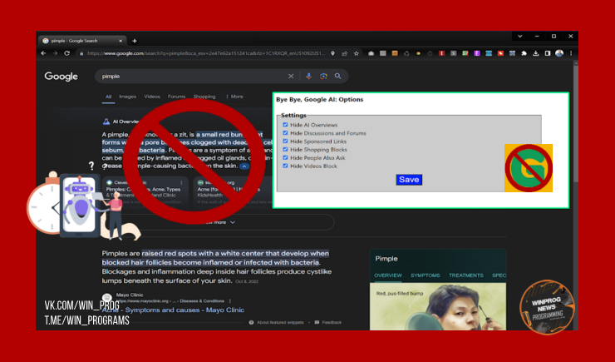Open the Mayo Clinic symptoms and causes link
This screenshot has width=615, height=362.
pyautogui.click(x=173, y=310)
